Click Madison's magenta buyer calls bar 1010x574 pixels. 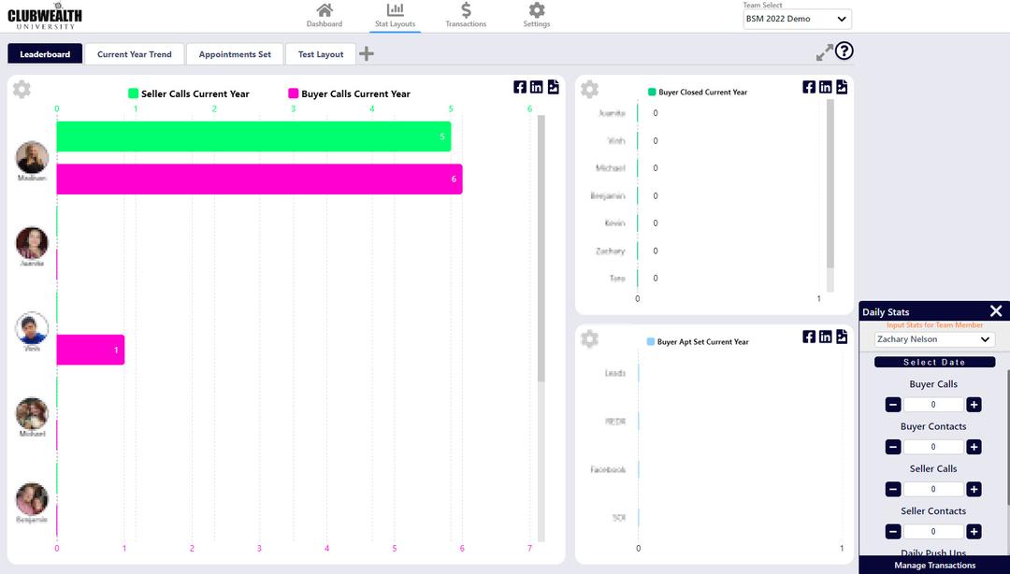[260, 179]
